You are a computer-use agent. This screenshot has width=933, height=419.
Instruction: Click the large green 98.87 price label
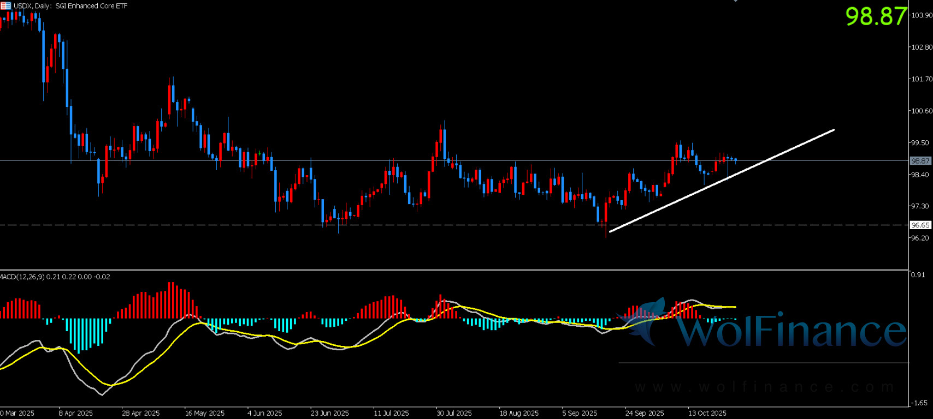pos(876,16)
